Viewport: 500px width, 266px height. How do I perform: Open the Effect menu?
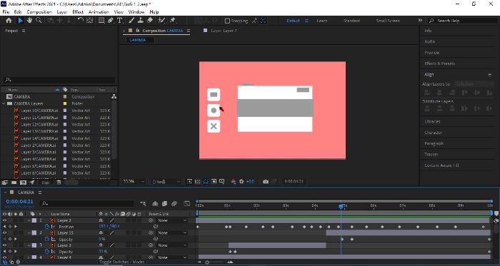click(x=78, y=12)
